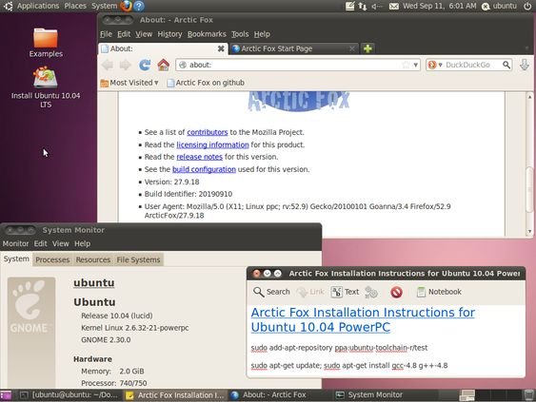Expand the Most Visited bookmarks menu
The width and height of the screenshot is (536, 402).
(129, 83)
